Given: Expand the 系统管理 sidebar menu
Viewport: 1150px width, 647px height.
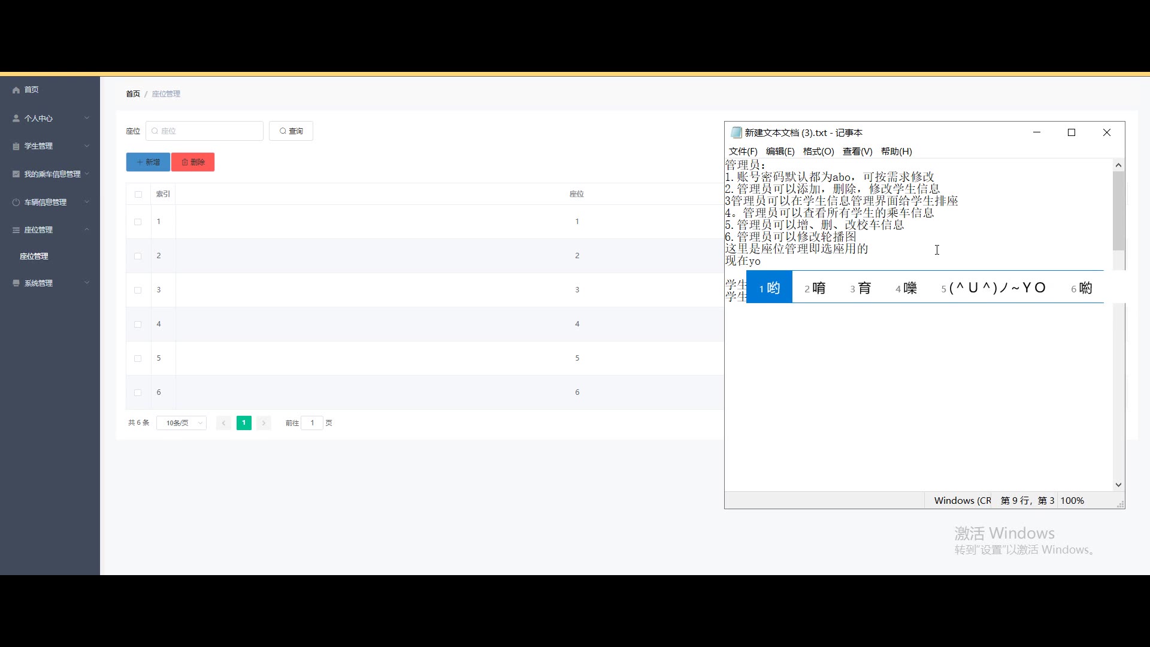Looking at the screenshot, I should point(87,283).
